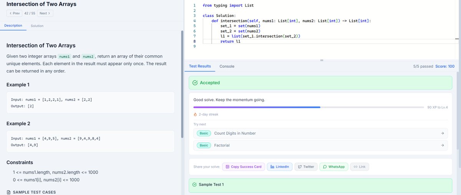Viewport: 461px width, 195px height.
Task: Click the '90 XP to Lv.4' label
Action: pos(438,107)
